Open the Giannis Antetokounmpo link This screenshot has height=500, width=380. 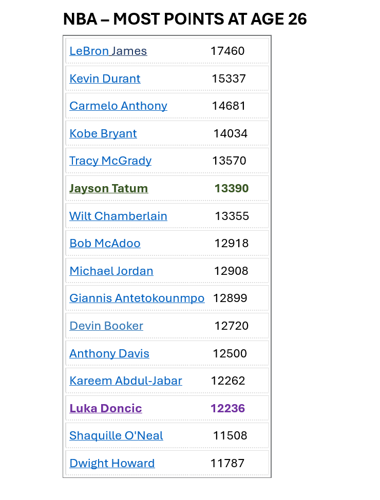137,298
